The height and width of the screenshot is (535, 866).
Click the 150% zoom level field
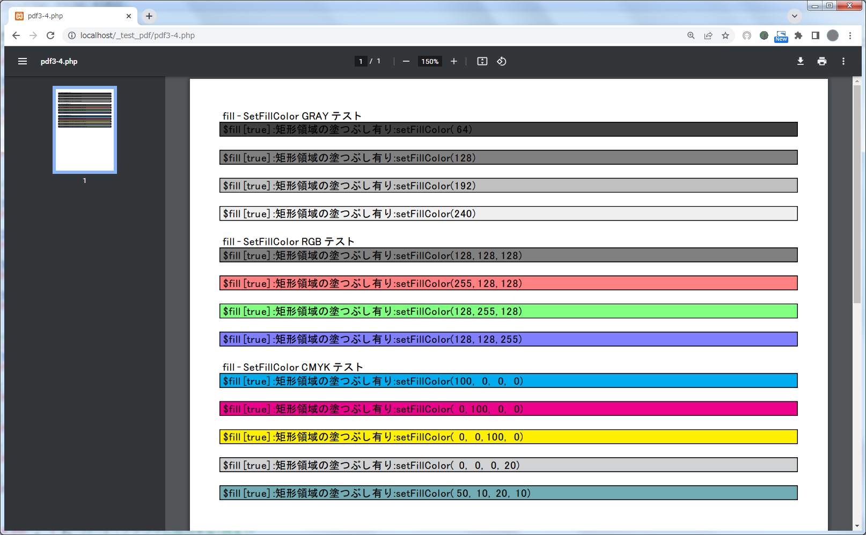pos(430,61)
